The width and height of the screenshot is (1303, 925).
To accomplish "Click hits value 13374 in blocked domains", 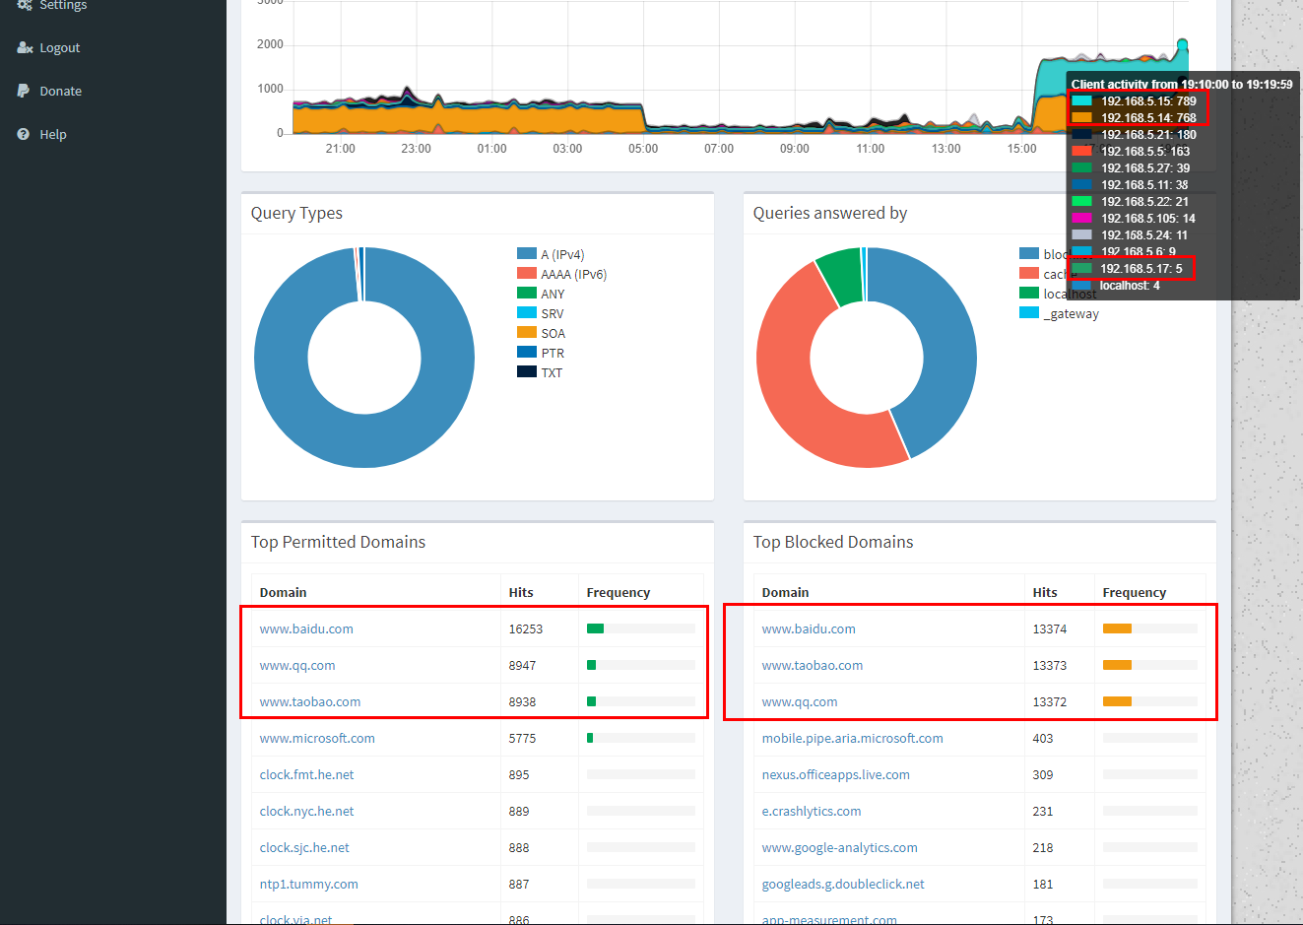I will tap(1050, 628).
